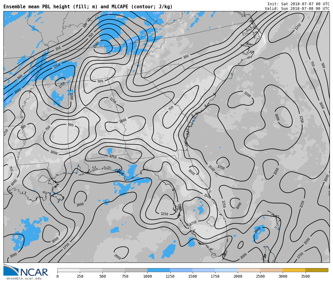The height and width of the screenshot is (282, 333).
Task: Click the NCAR logo
Action: pos(26,270)
